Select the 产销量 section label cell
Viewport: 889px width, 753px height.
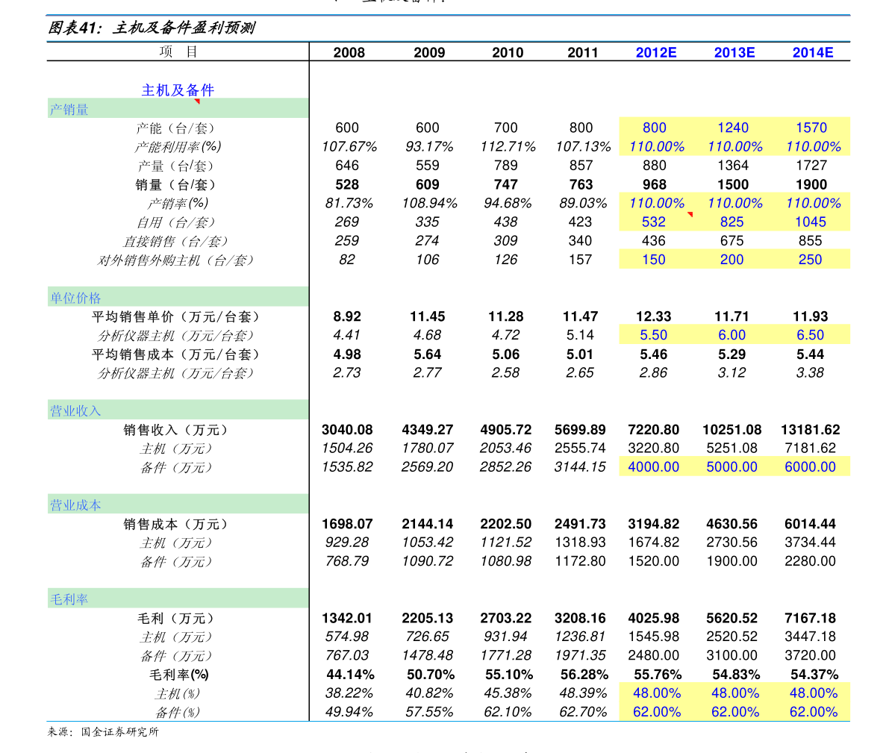178,109
